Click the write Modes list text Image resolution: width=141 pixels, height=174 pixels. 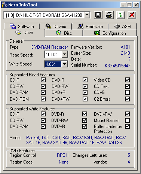coord(76,140)
